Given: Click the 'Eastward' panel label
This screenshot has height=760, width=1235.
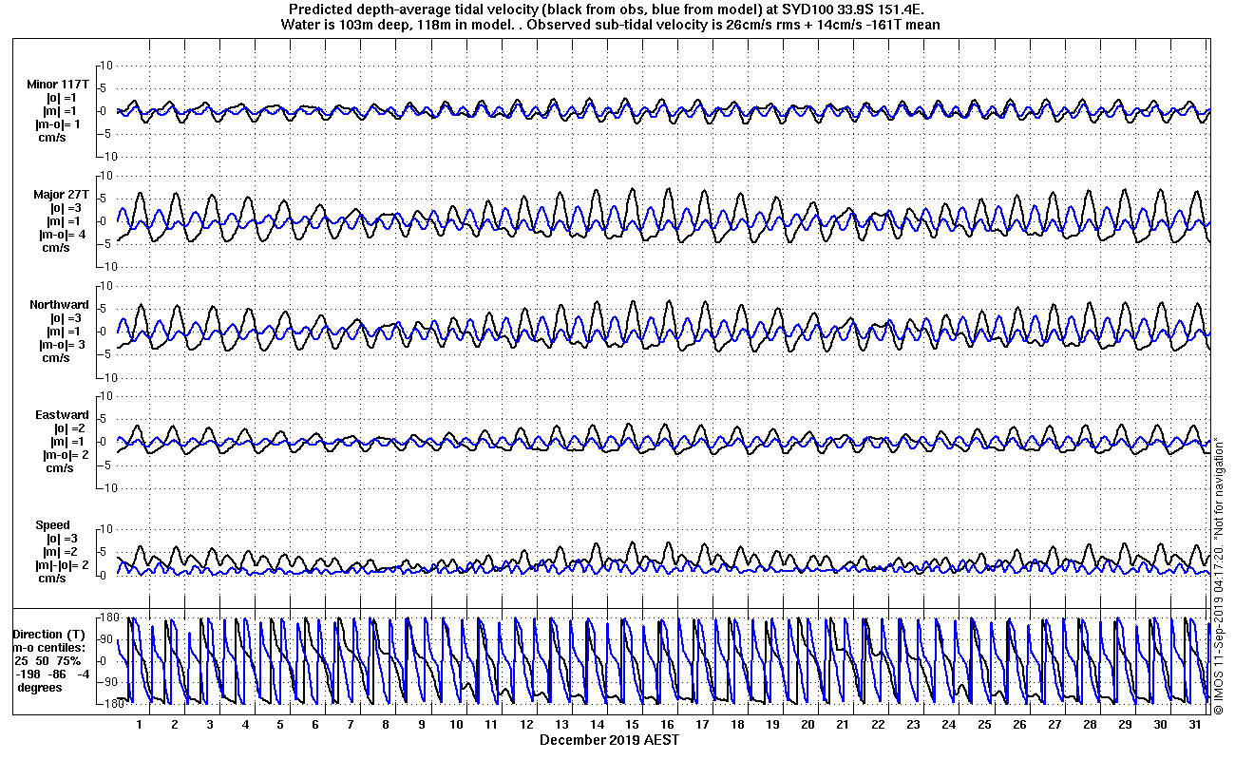Looking at the screenshot, I should (62, 415).
